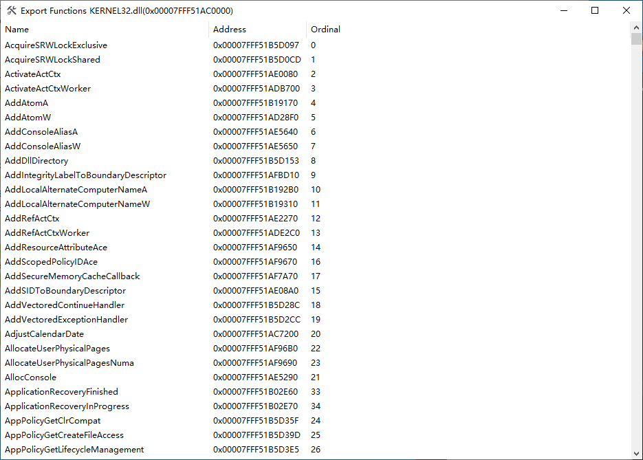The height and width of the screenshot is (460, 643).
Task: Click address 0x00007FFF51B5D0CD
Action: tap(257, 59)
